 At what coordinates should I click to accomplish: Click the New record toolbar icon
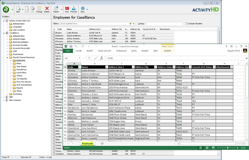point(18,9)
